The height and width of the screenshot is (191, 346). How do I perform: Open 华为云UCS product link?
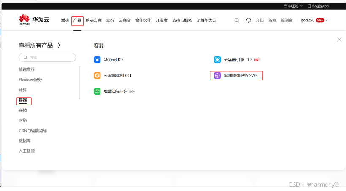(x=114, y=60)
